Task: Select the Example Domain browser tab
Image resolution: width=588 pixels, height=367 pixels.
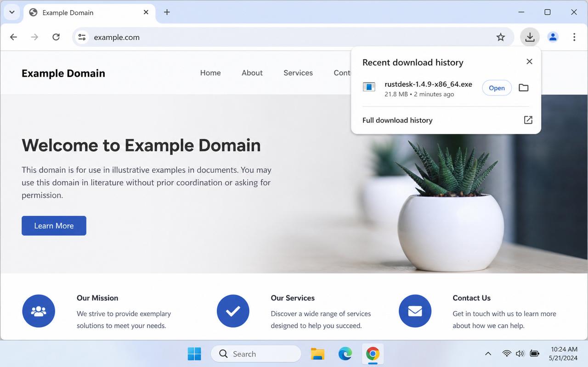Action: [90, 12]
